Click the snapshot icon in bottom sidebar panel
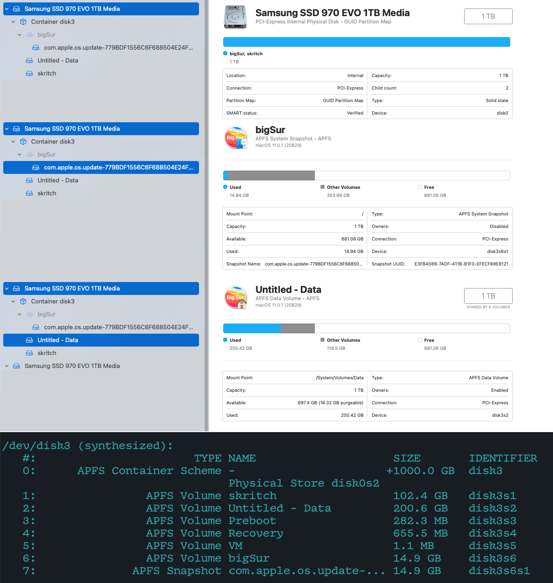The image size is (553, 583). pos(36,327)
